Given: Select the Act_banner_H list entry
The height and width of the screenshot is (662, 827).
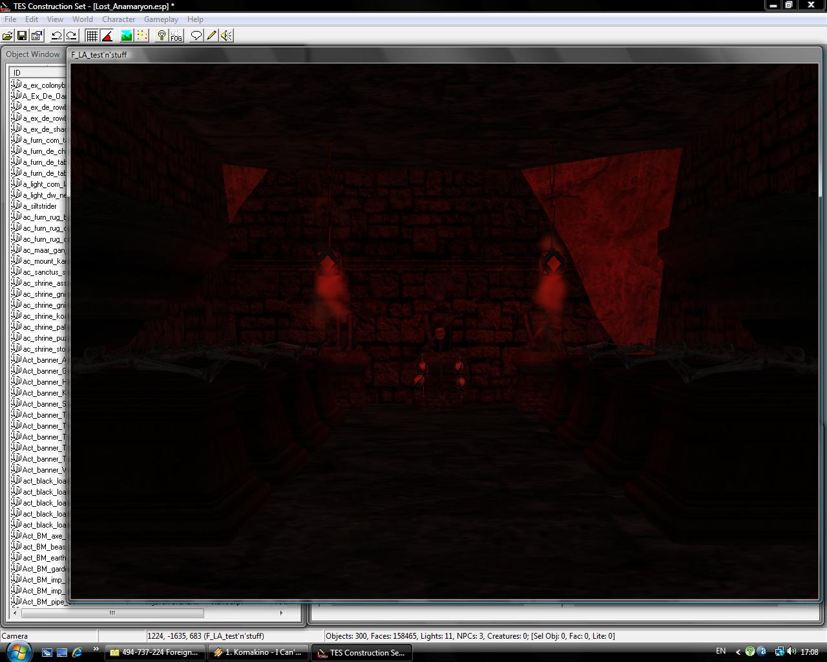Looking at the screenshot, I should tap(39, 382).
